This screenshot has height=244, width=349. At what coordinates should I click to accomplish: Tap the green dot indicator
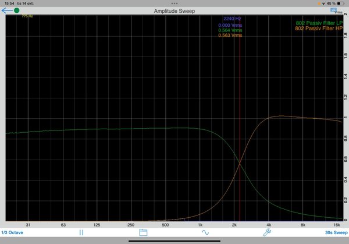pyautogui.click(x=16, y=10)
